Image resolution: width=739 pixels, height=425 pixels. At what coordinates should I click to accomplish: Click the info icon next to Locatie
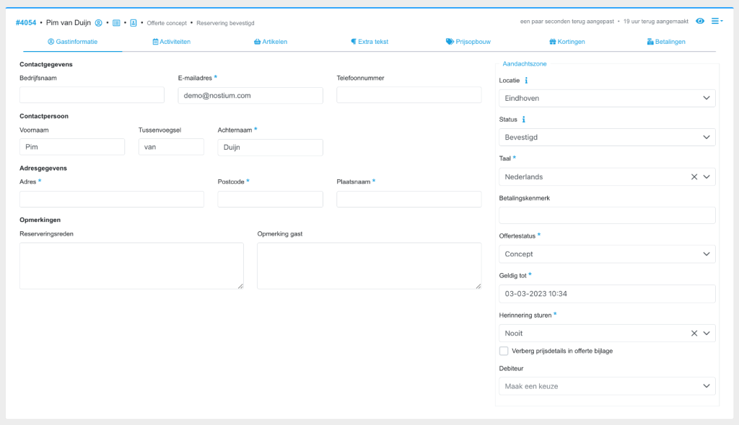[x=526, y=80]
